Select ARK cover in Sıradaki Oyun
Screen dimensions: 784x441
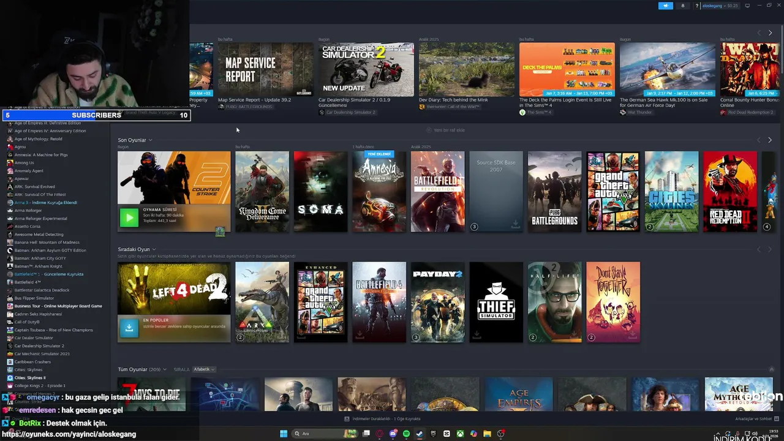[262, 302]
